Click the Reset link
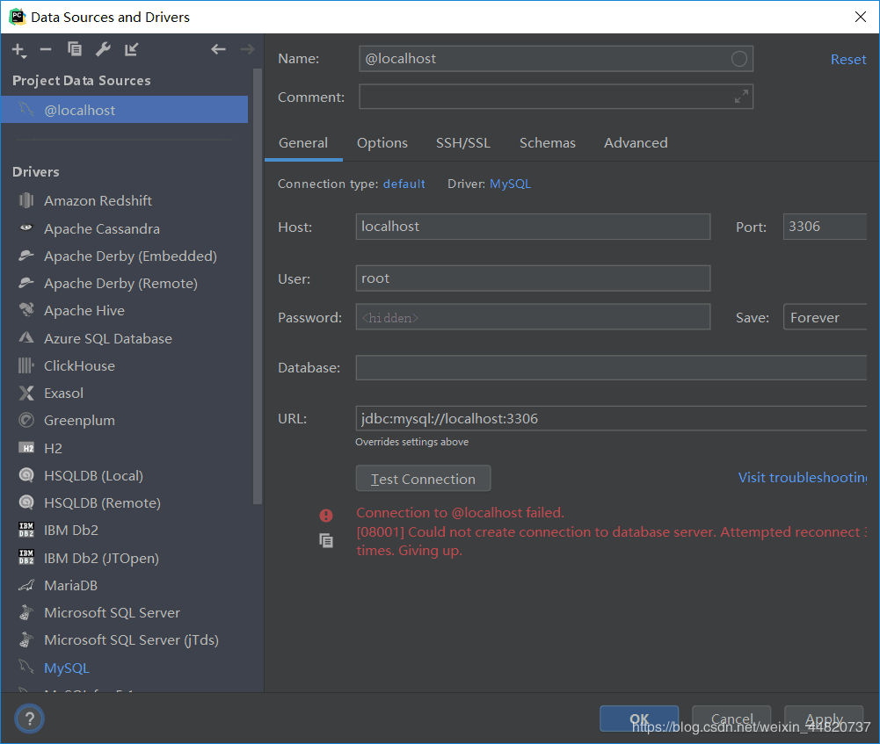The width and height of the screenshot is (880, 744). click(x=848, y=60)
